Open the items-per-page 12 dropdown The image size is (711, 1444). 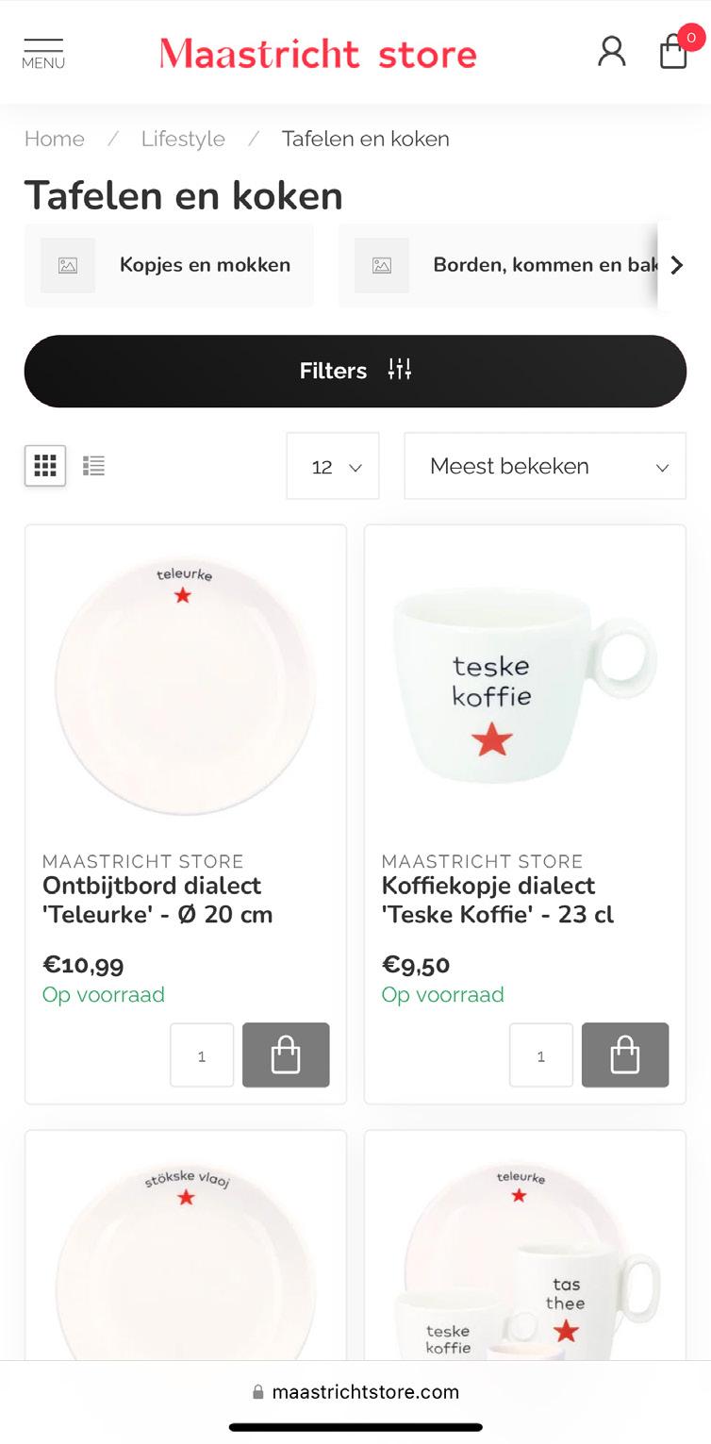(x=333, y=466)
